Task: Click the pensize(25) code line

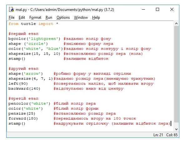Action: 22,113
